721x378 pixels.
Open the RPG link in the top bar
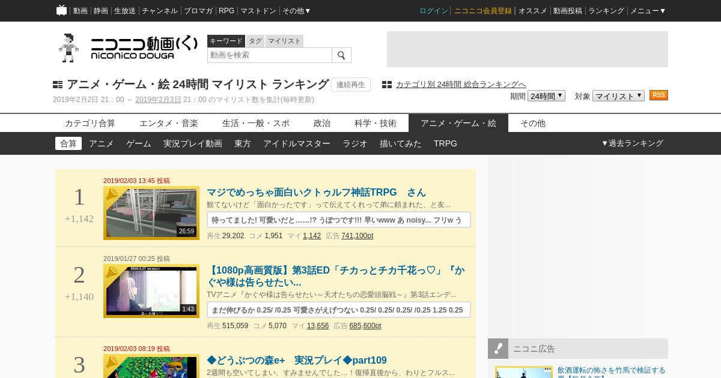[227, 11]
